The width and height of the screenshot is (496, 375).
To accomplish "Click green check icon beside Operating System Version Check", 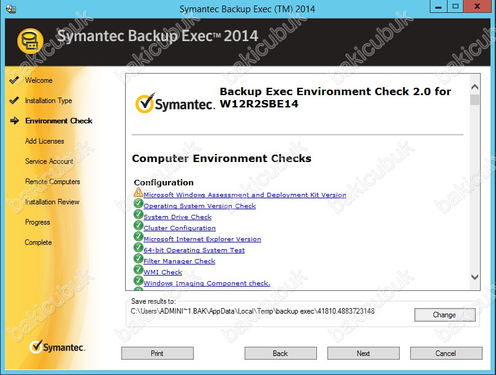I will pos(138,204).
